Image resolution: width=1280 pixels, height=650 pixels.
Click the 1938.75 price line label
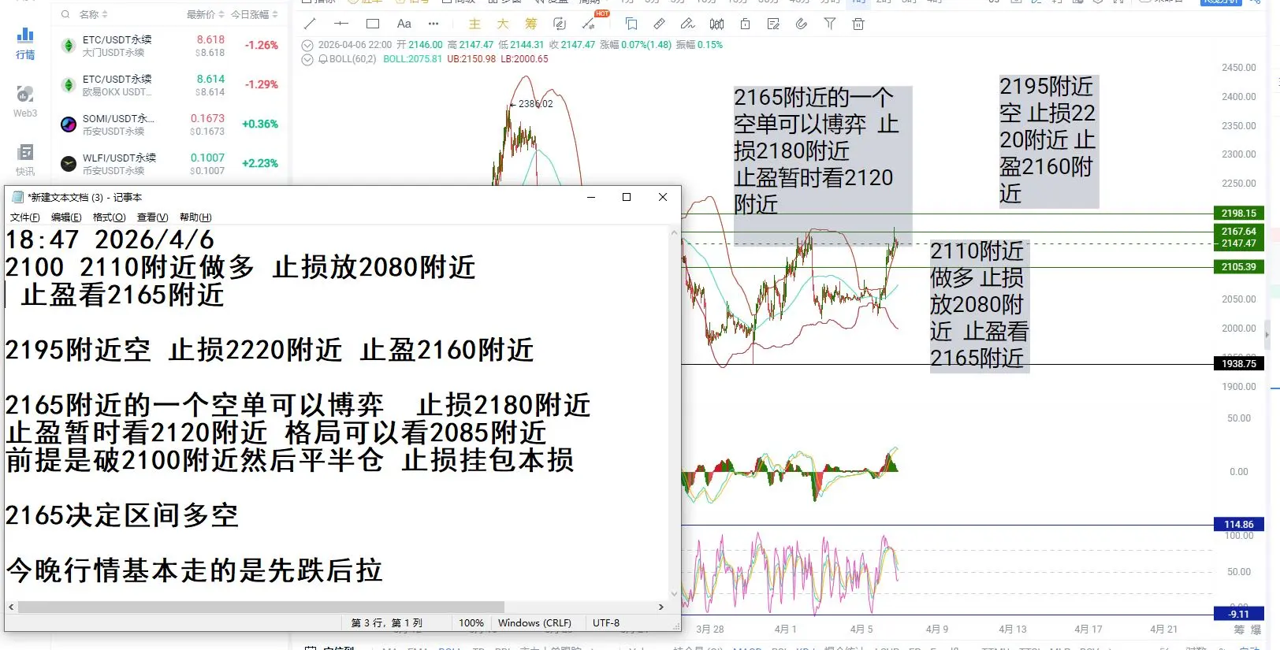click(1238, 364)
